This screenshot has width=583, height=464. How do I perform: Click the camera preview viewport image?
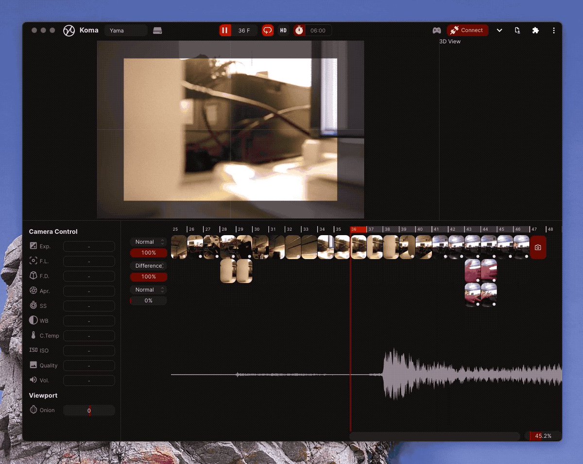pos(230,130)
